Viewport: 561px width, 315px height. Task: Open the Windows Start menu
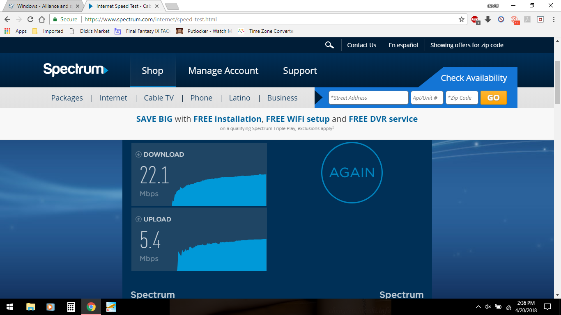click(x=10, y=307)
